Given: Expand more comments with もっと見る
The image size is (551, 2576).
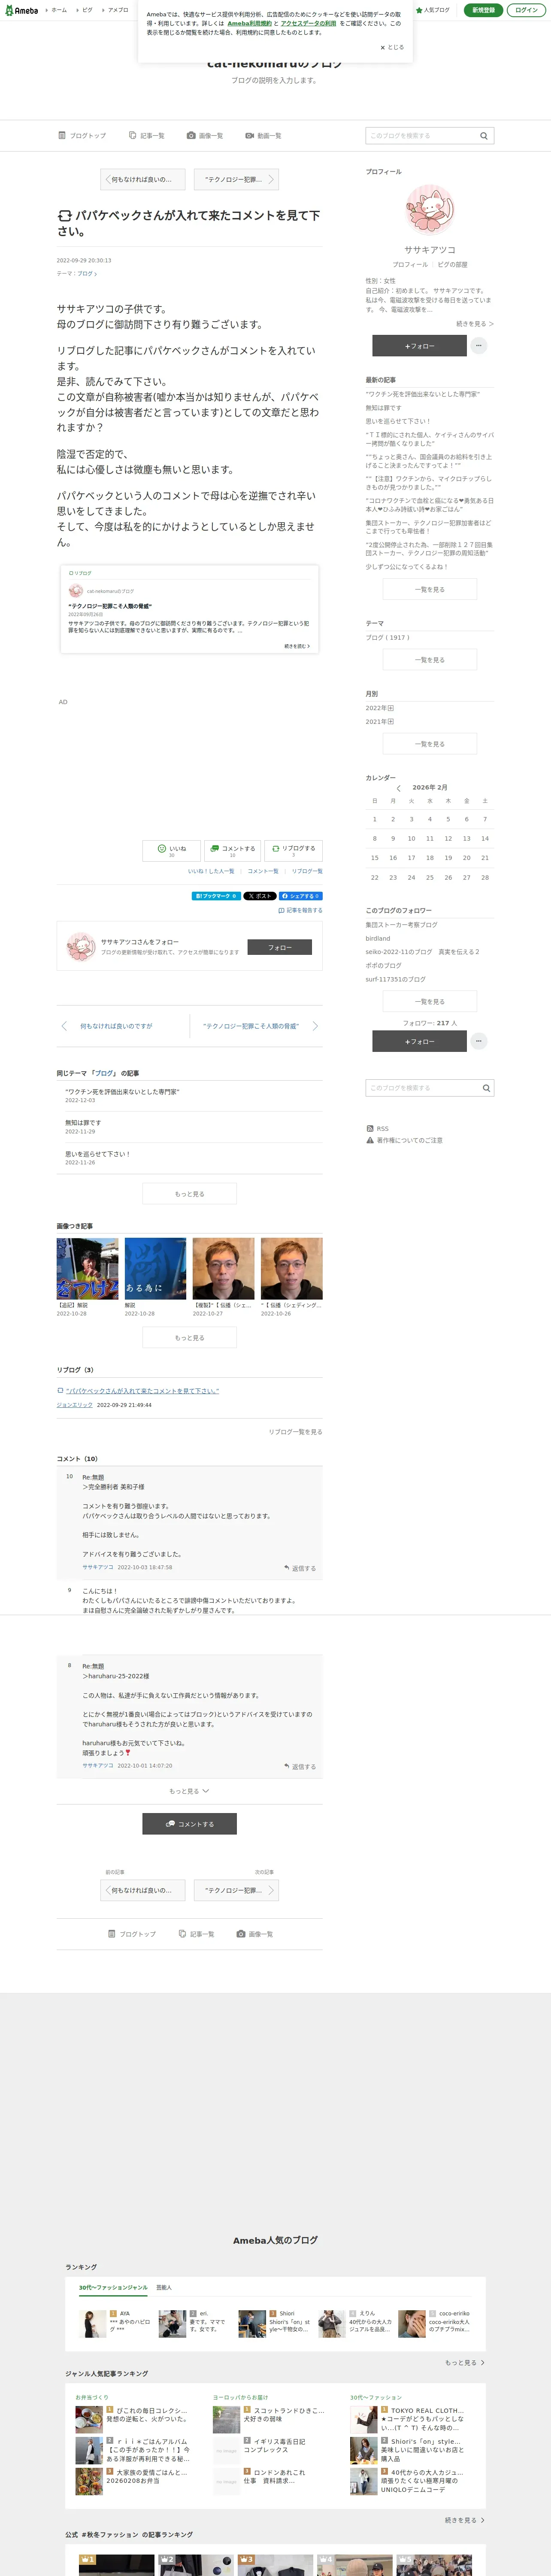Looking at the screenshot, I should click(x=189, y=1791).
